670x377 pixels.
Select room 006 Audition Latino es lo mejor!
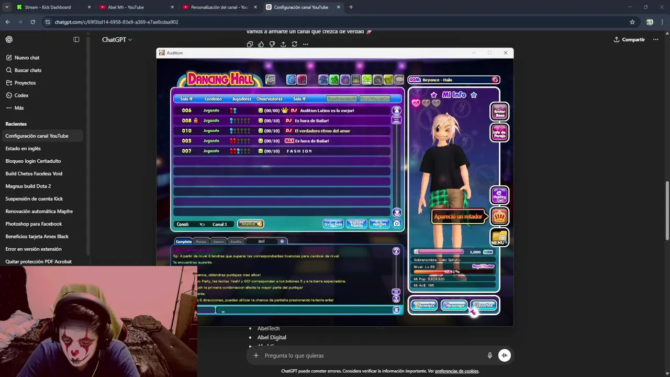(x=282, y=110)
